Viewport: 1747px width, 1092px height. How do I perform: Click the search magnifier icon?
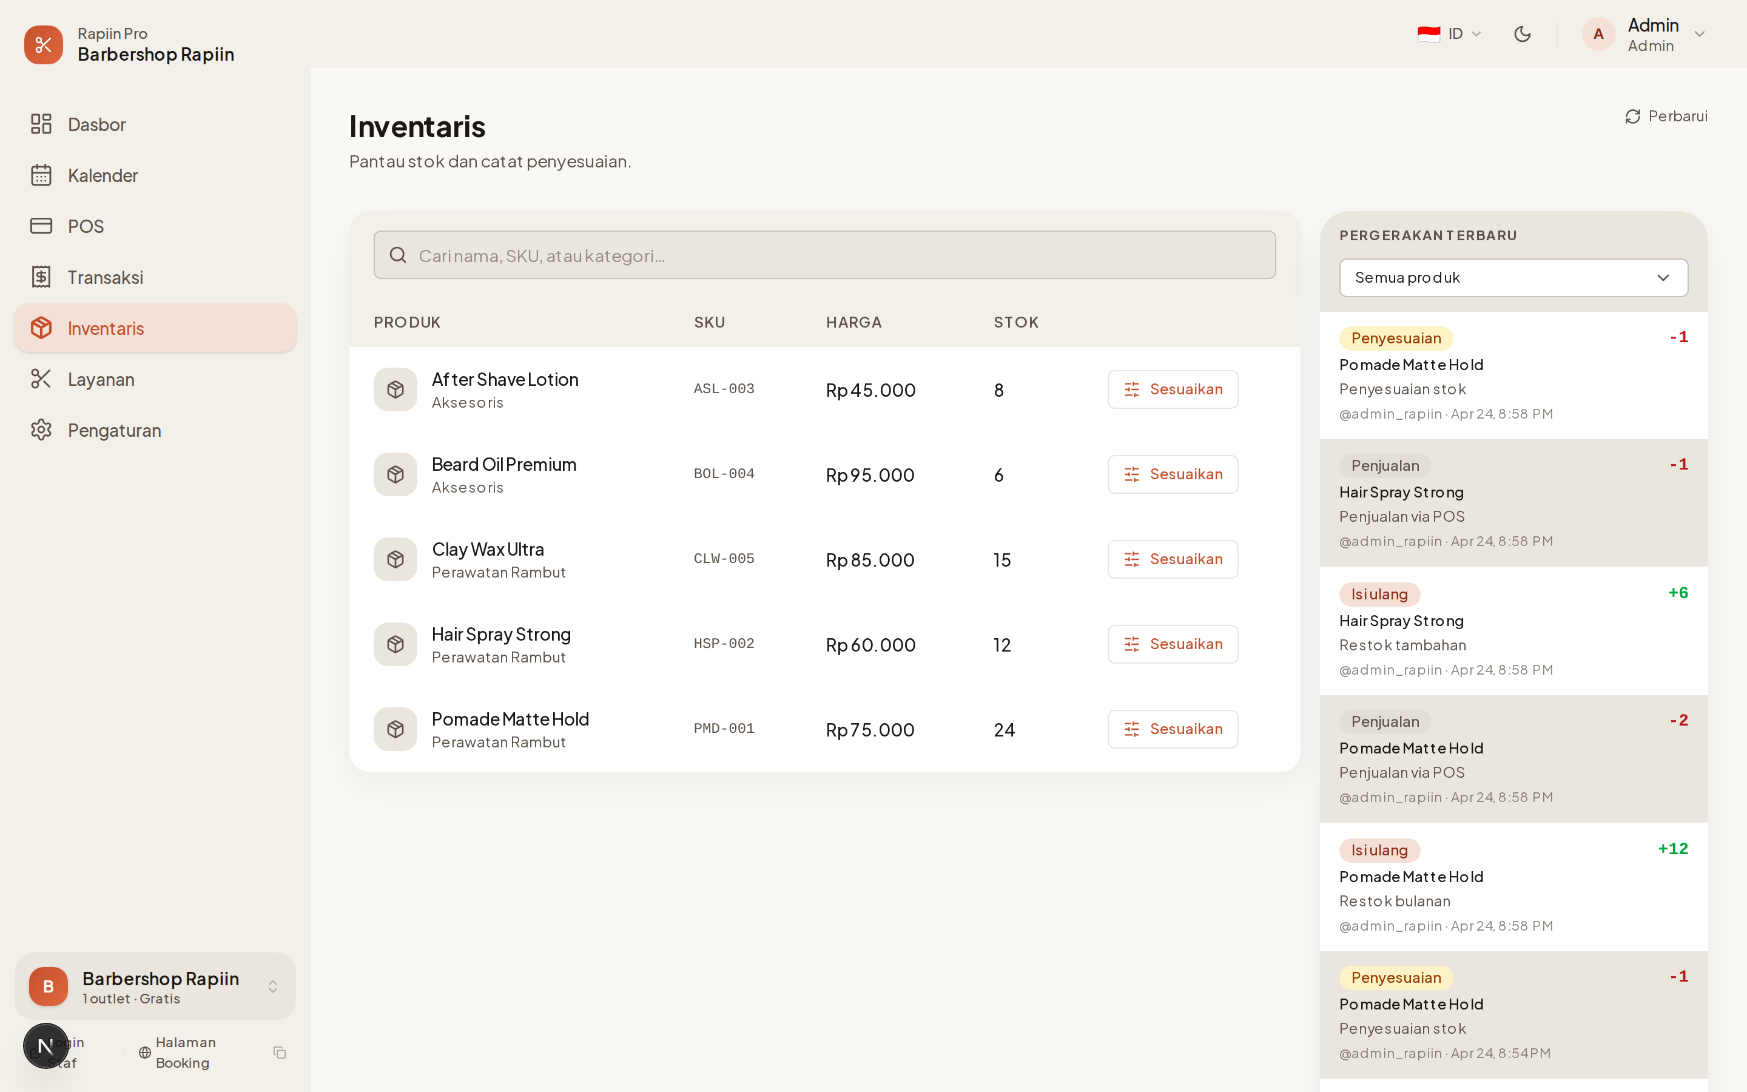click(398, 255)
